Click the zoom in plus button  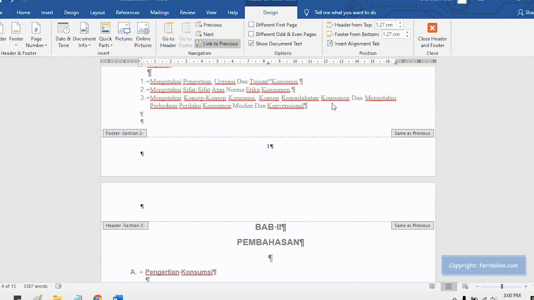526,286
